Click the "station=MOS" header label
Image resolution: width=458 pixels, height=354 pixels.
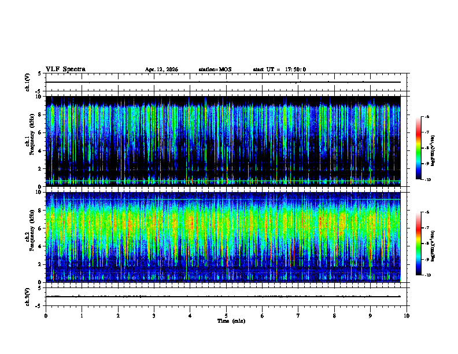(x=215, y=69)
